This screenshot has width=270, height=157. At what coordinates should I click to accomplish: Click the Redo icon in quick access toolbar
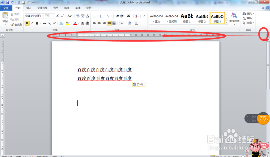click(19, 2)
